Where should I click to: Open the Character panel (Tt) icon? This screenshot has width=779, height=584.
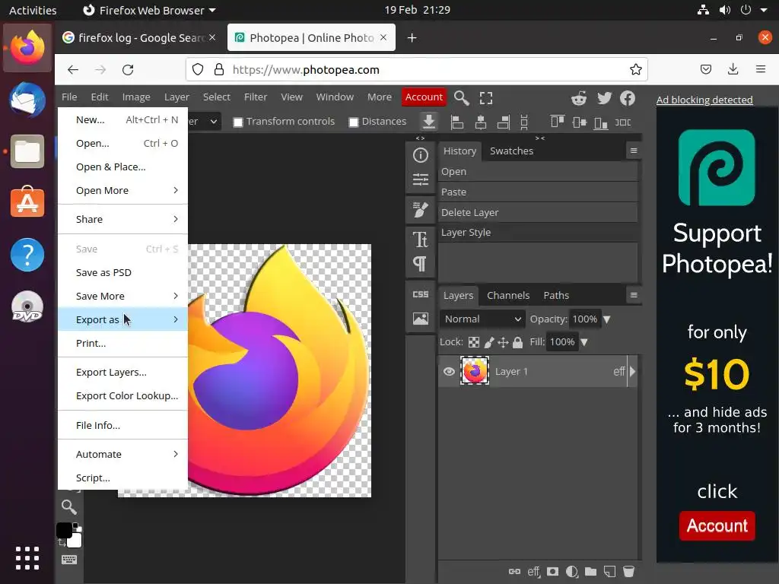420,240
